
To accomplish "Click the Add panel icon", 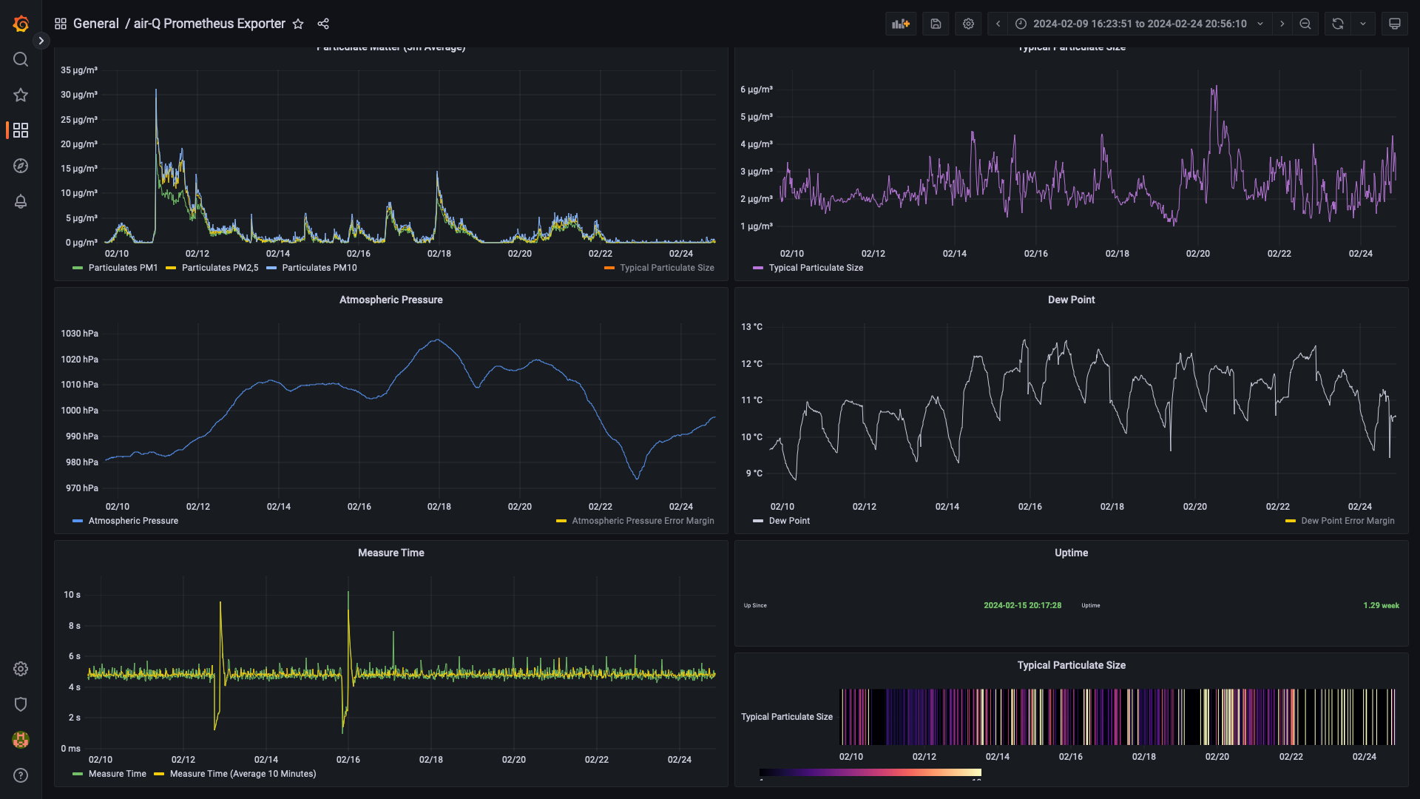I will [x=900, y=24].
